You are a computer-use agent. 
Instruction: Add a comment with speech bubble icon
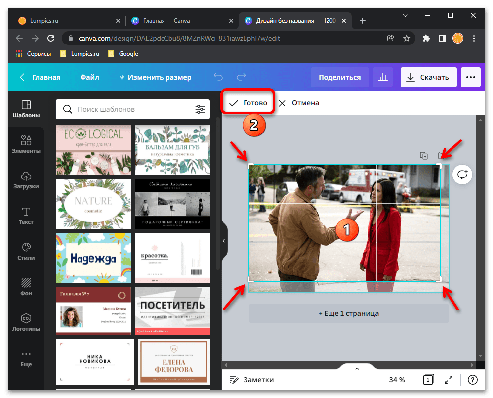tap(462, 175)
